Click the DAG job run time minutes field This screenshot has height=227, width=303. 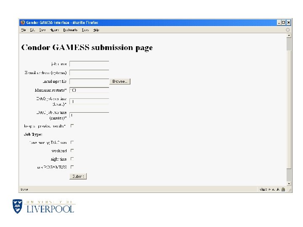[89, 115]
